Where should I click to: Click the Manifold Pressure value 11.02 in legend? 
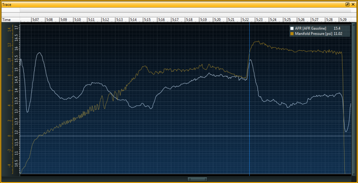pos(338,34)
